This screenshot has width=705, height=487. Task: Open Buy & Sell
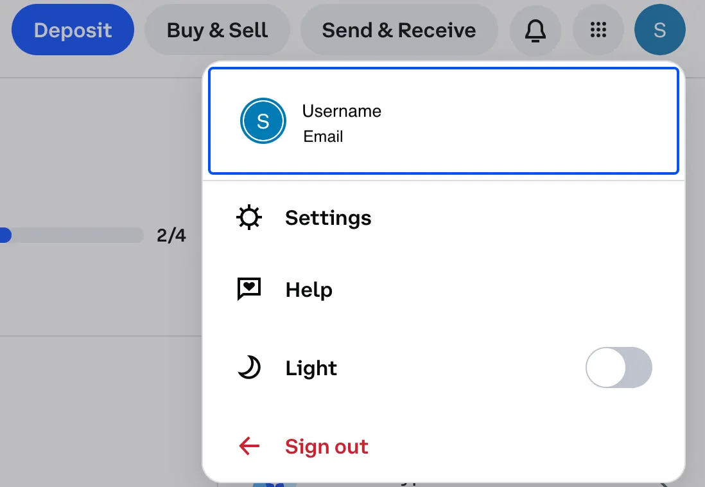[x=217, y=30]
